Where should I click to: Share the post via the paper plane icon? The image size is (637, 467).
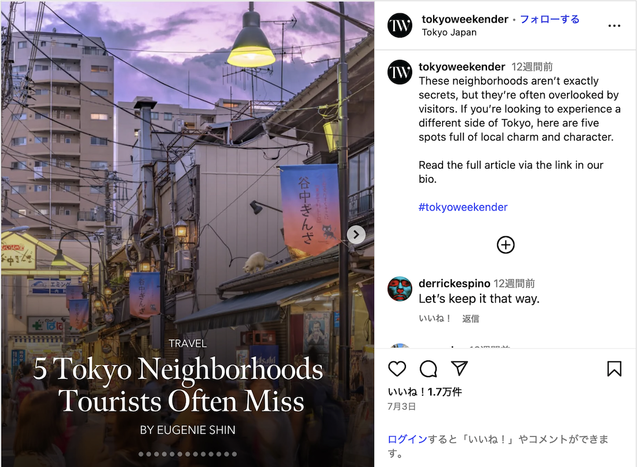coord(459,369)
